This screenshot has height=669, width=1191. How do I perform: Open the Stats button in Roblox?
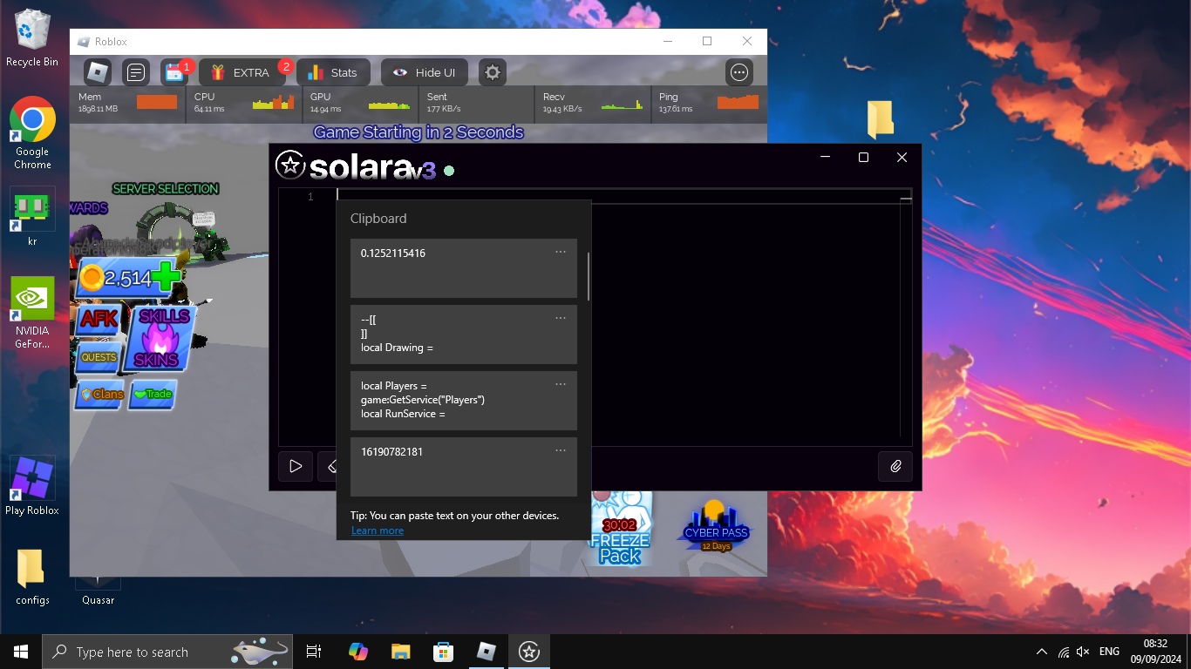coord(333,72)
